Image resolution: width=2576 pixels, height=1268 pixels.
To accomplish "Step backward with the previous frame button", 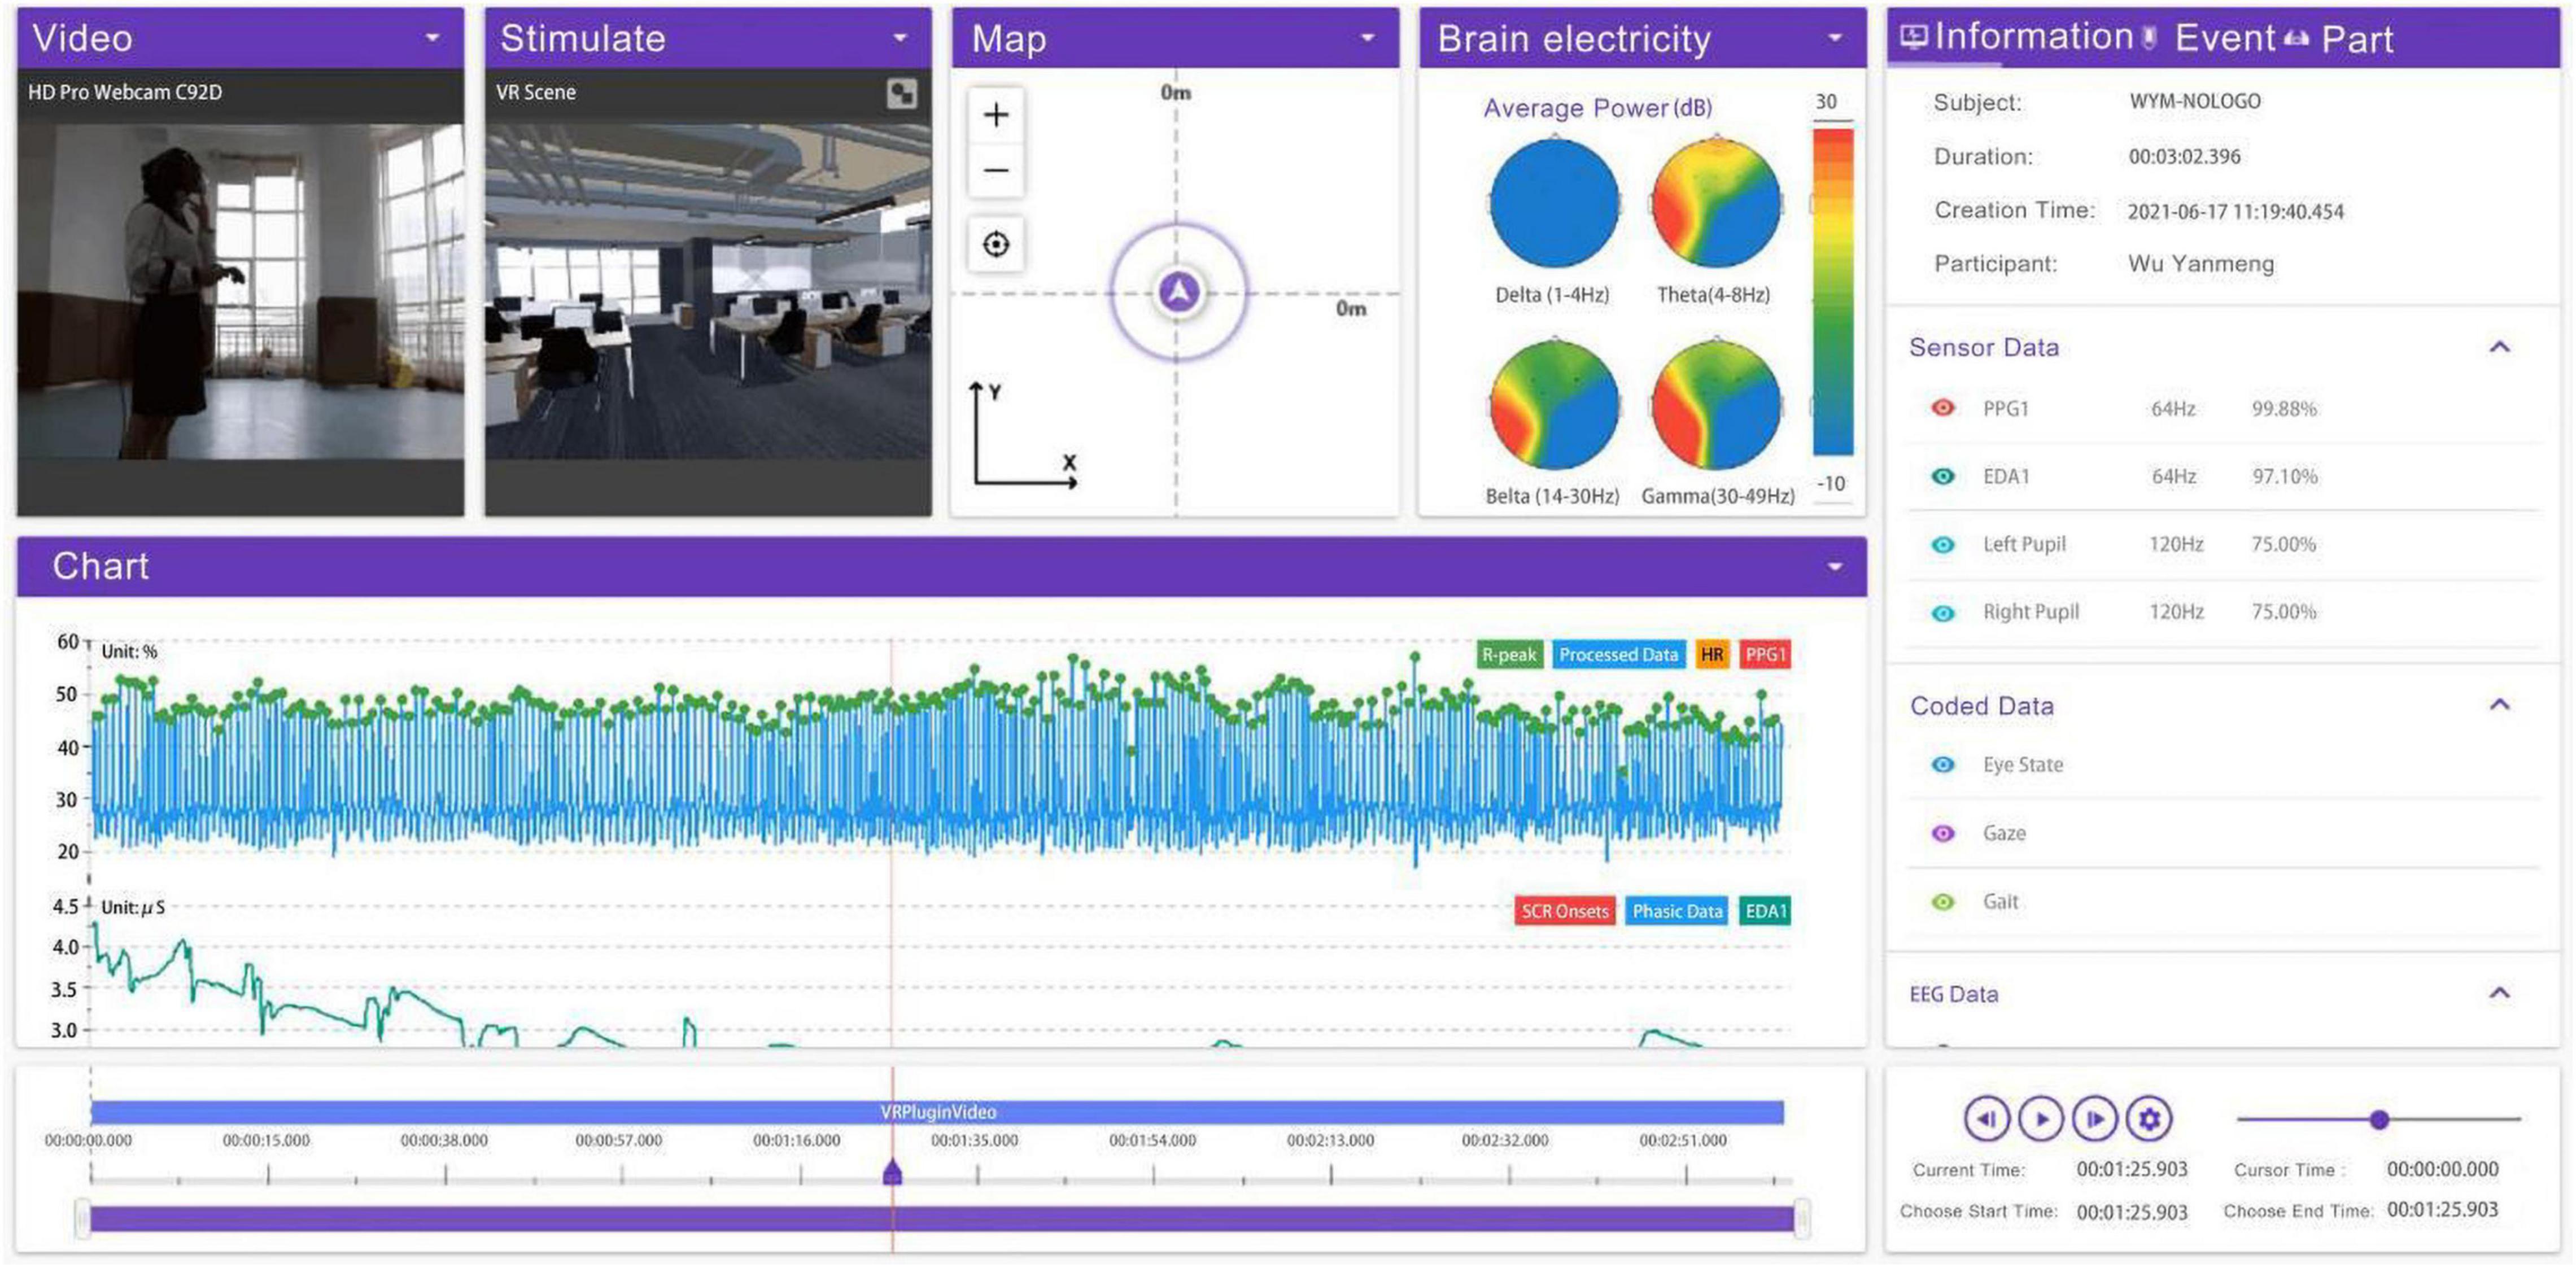I will coord(1986,1118).
